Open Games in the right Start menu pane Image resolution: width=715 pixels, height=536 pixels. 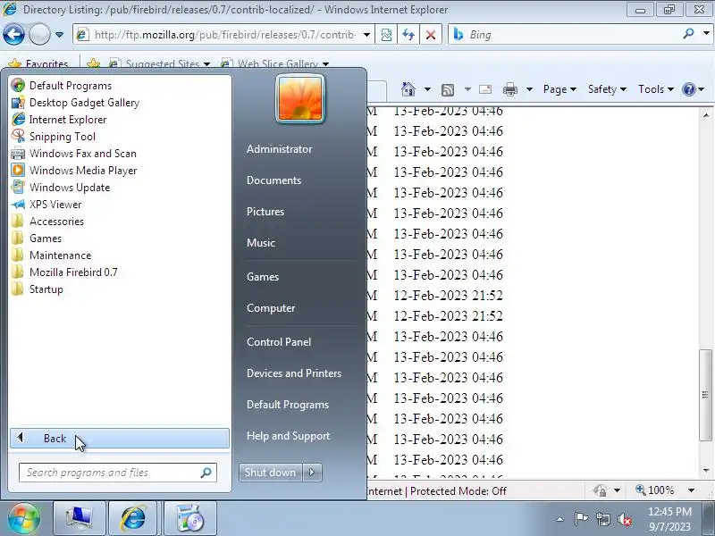(x=263, y=277)
